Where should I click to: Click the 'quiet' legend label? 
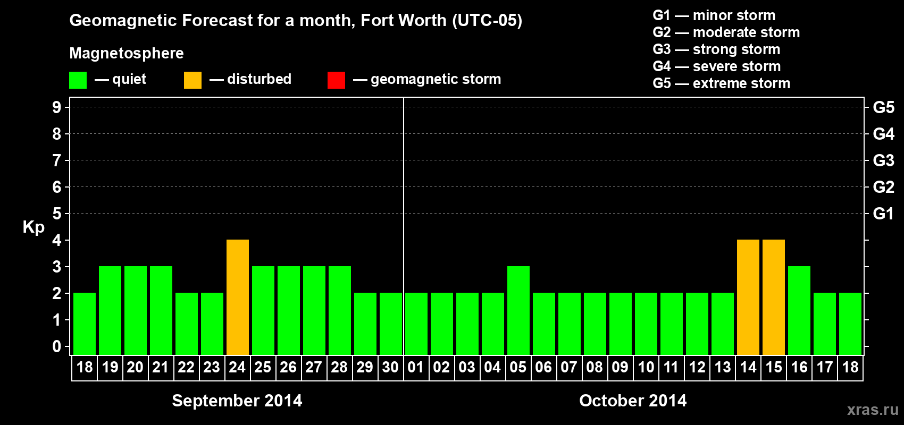[x=129, y=79]
